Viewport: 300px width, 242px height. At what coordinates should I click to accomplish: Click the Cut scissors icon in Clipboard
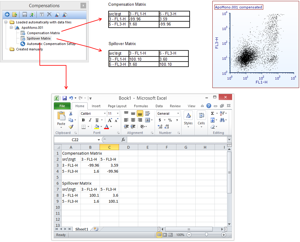click(71, 114)
